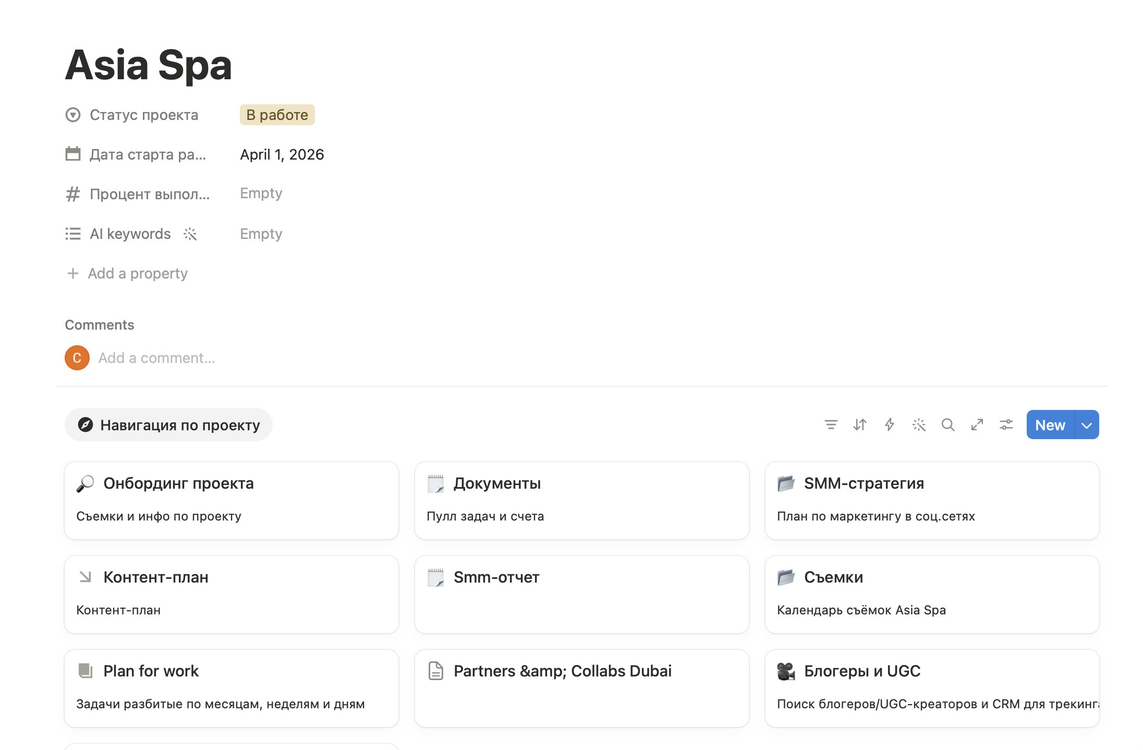This screenshot has width=1143, height=750.
Task: Click the Задачи разбитые по месяцам description
Action: 221,704
